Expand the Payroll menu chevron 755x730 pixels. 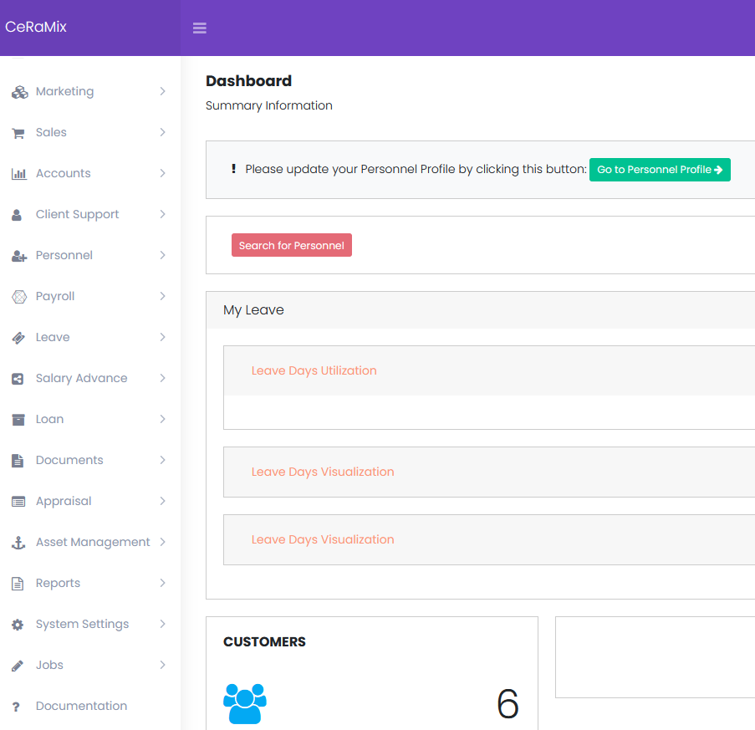pyautogui.click(x=163, y=296)
